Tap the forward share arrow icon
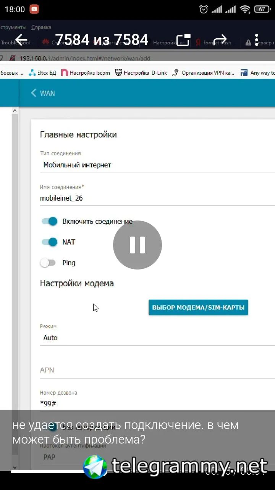The image size is (275, 490). click(220, 40)
